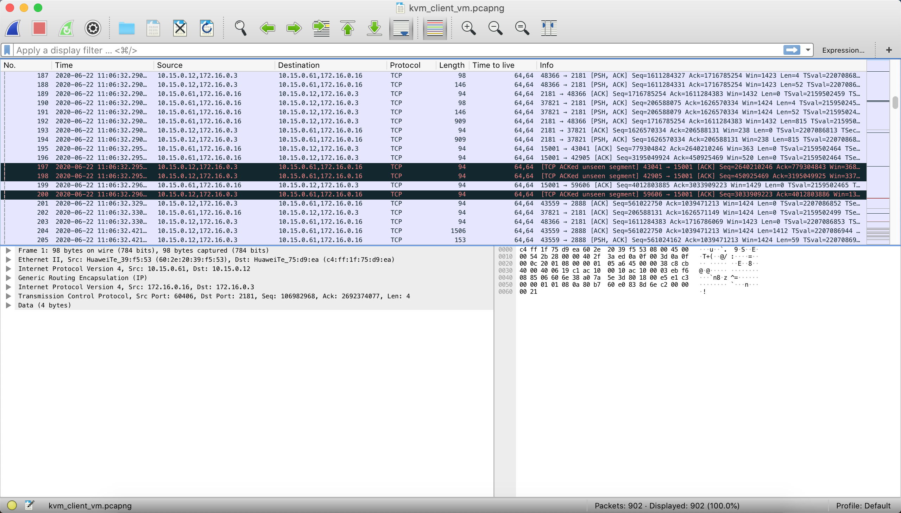Open the Expert Information status dot
This screenshot has height=513, width=901.
12,505
